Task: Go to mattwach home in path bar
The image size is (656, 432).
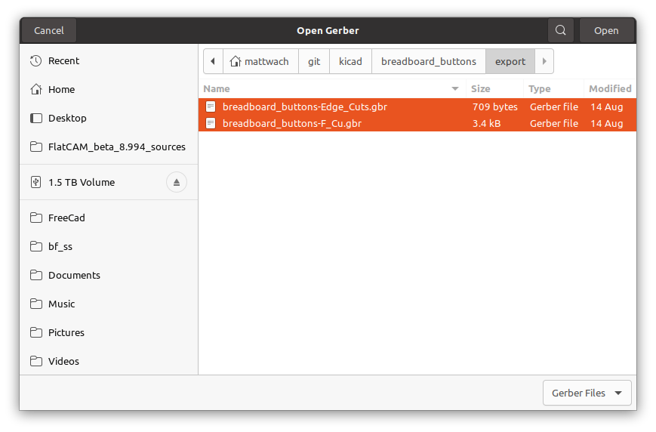Action: [x=260, y=61]
